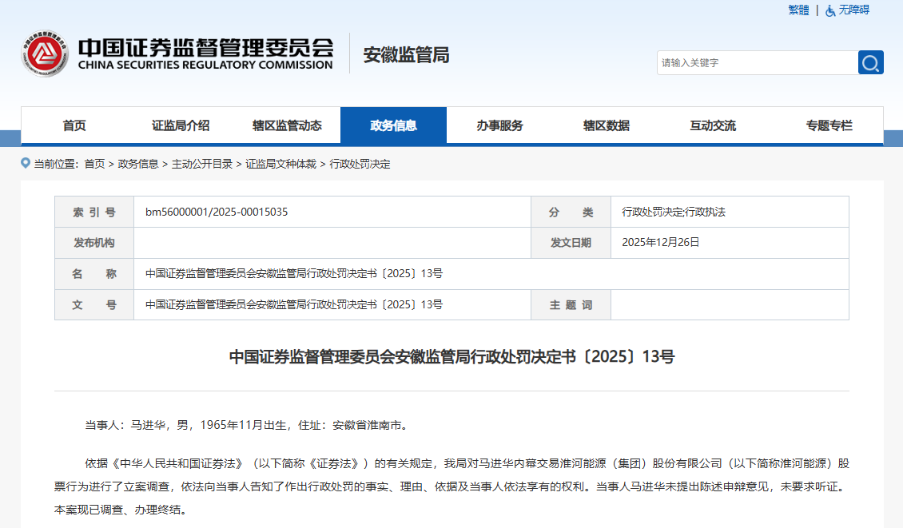Open the 证监局介绍 tab
The image size is (903, 528).
click(182, 125)
